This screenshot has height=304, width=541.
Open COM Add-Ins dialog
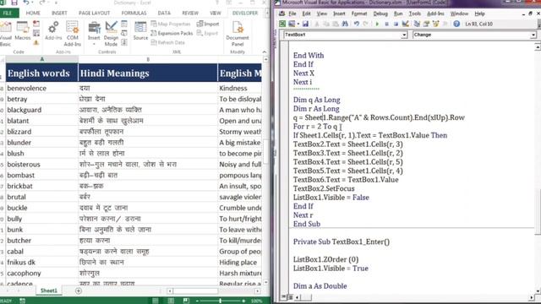coord(72,34)
